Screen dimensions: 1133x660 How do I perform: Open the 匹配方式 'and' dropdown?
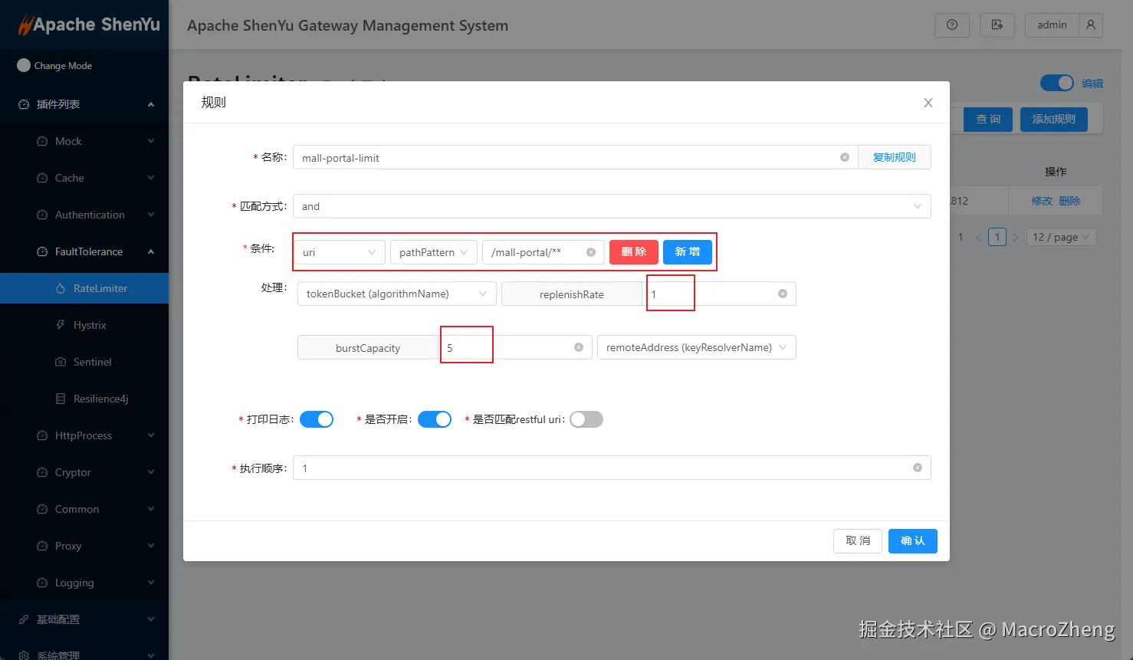(612, 206)
